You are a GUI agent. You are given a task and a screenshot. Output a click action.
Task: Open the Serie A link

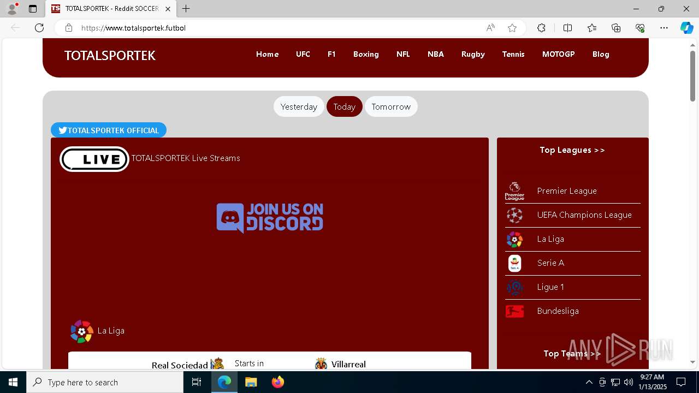tap(550, 263)
